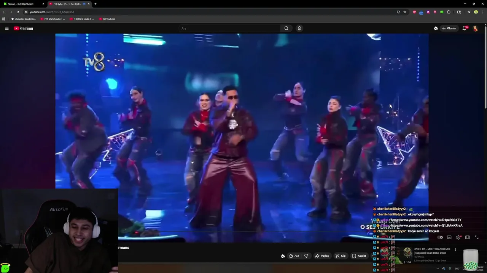View site information icon in address bar
This screenshot has height=273, width=487.
(x=26, y=12)
